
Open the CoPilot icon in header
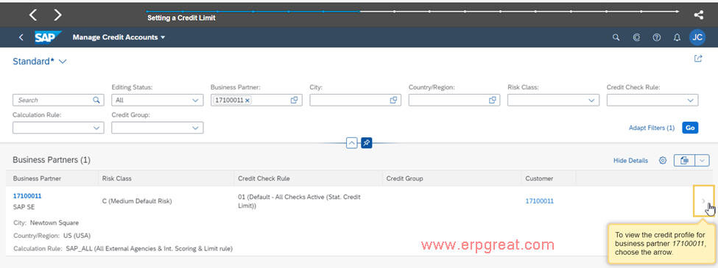point(636,37)
